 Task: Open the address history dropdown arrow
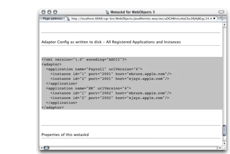pyautogui.click(x=214, y=19)
